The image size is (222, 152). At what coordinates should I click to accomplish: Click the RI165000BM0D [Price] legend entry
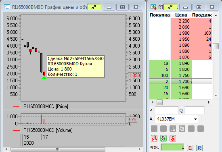[41, 106]
